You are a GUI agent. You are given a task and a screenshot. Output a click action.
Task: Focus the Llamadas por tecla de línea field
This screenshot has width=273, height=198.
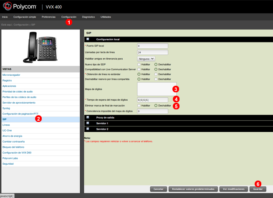coord(152,52)
